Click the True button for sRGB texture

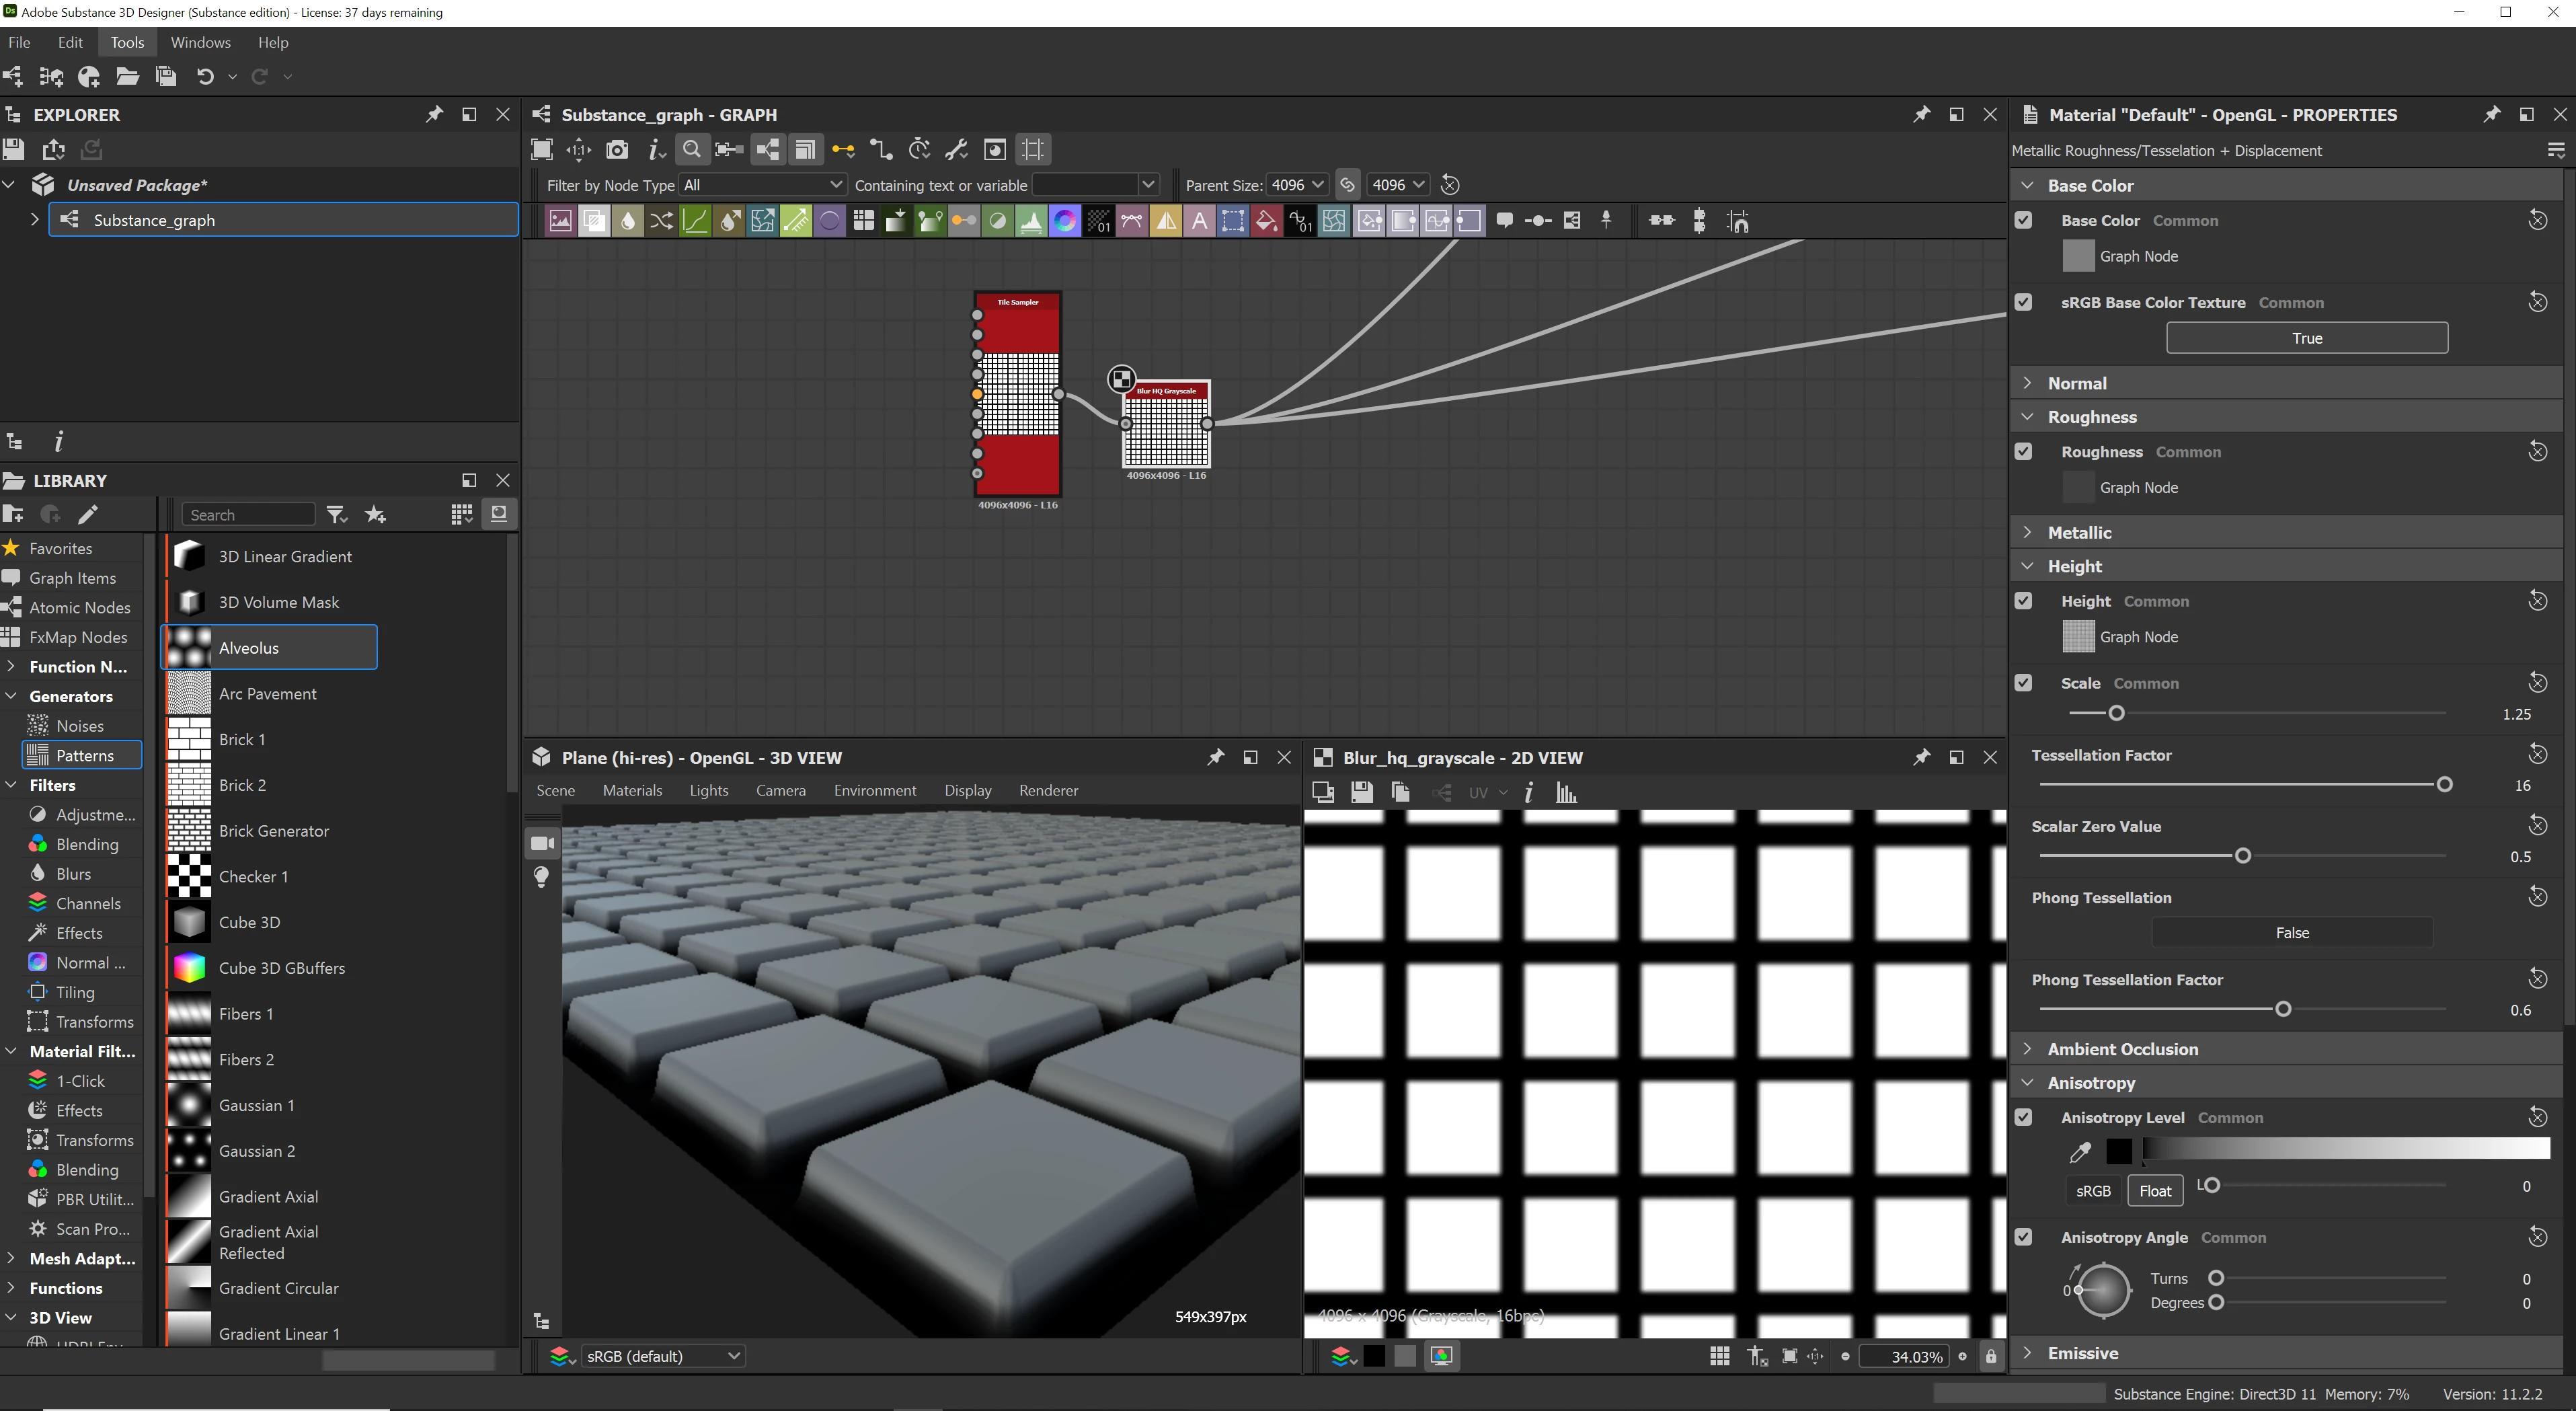(x=2306, y=338)
